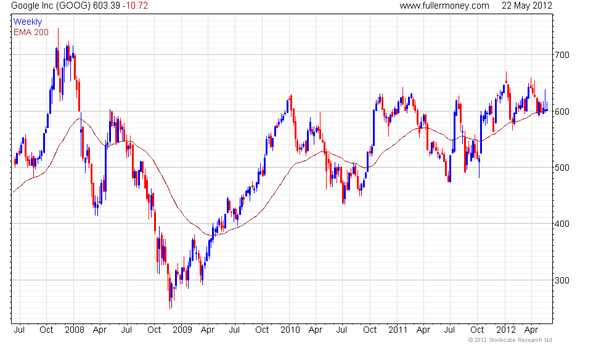This screenshot has height=345, width=604.
Task: Click the EMA 200 legend label
Action: pyautogui.click(x=31, y=32)
